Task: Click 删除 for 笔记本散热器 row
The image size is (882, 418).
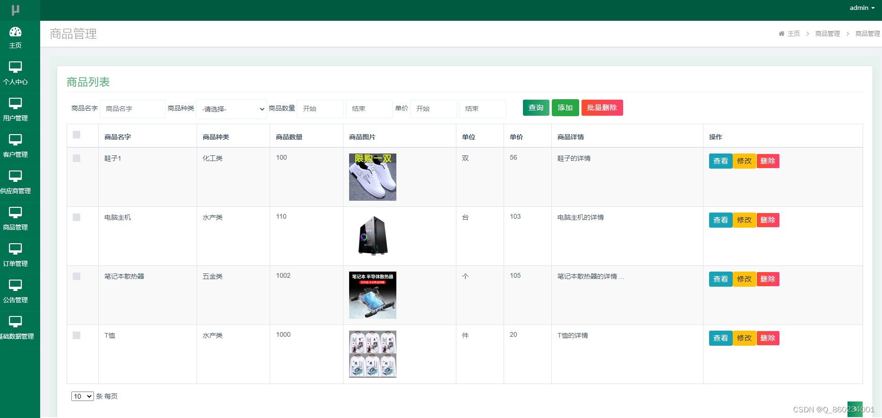Action: [768, 279]
